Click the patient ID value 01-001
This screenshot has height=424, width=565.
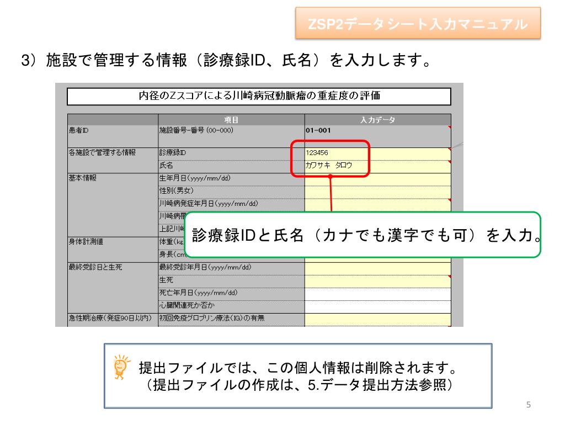[x=318, y=130]
